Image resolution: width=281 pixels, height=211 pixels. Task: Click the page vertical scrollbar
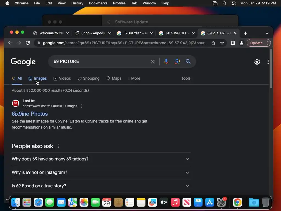271,68
